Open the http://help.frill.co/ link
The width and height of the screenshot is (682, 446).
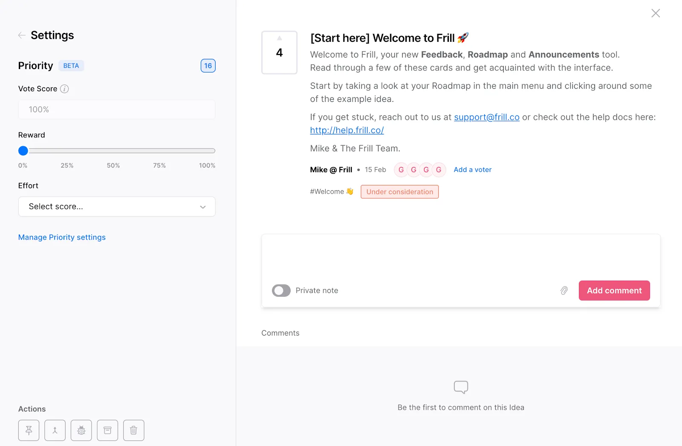(347, 130)
